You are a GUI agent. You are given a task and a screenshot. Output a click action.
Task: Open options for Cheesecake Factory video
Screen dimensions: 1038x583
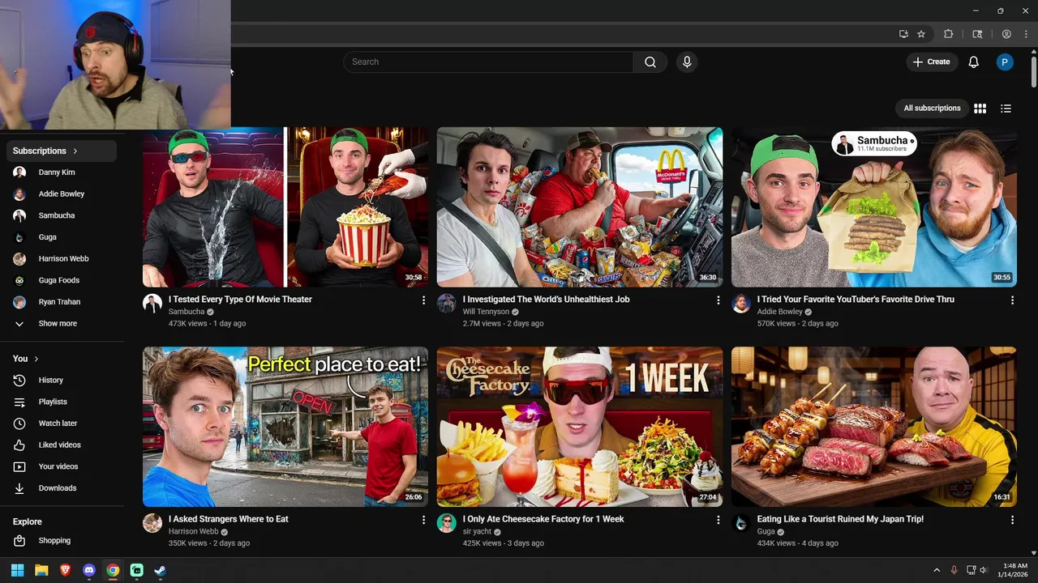pyautogui.click(x=718, y=520)
